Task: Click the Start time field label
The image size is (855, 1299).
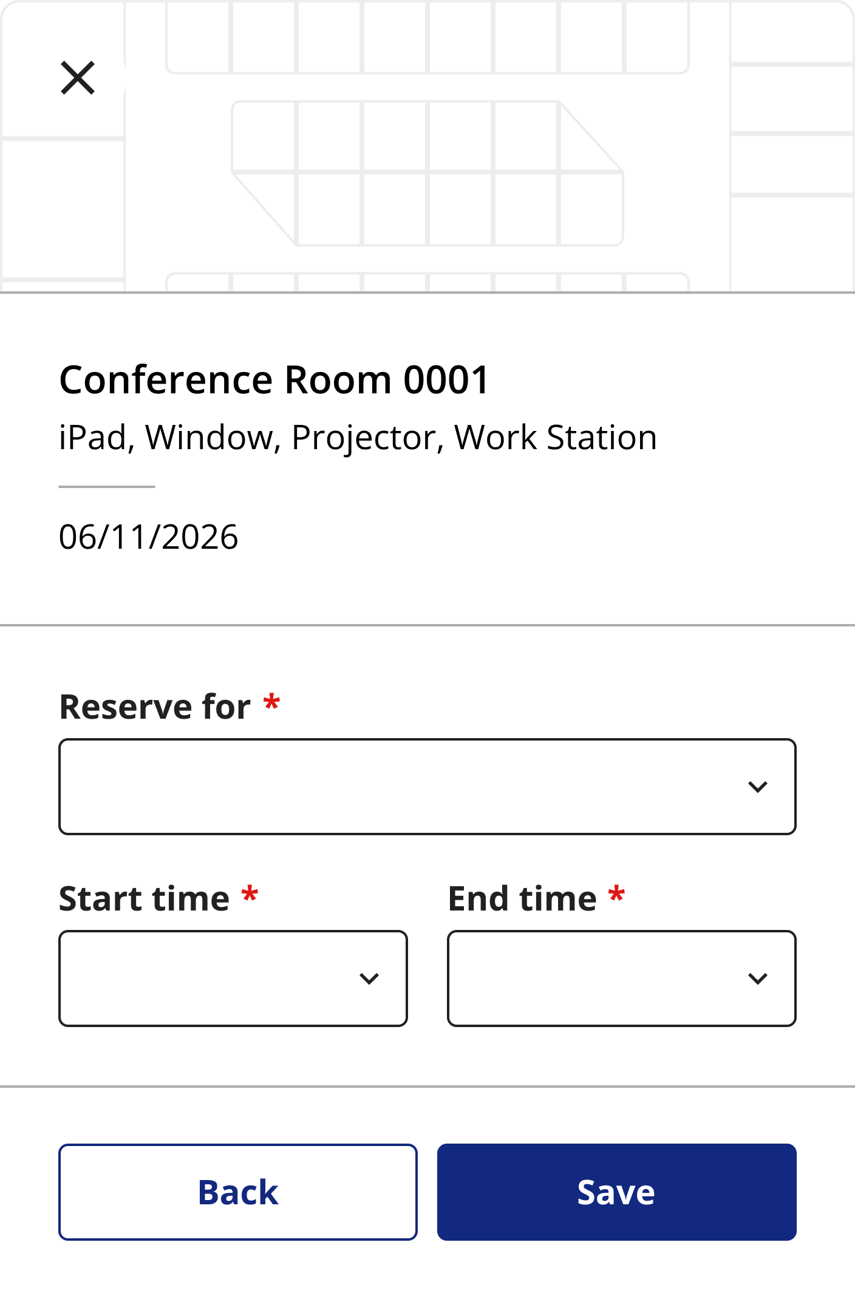Action: tap(145, 899)
